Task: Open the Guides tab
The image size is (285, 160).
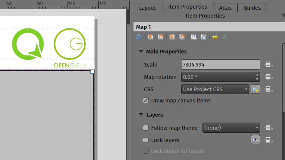Action: click(x=252, y=8)
